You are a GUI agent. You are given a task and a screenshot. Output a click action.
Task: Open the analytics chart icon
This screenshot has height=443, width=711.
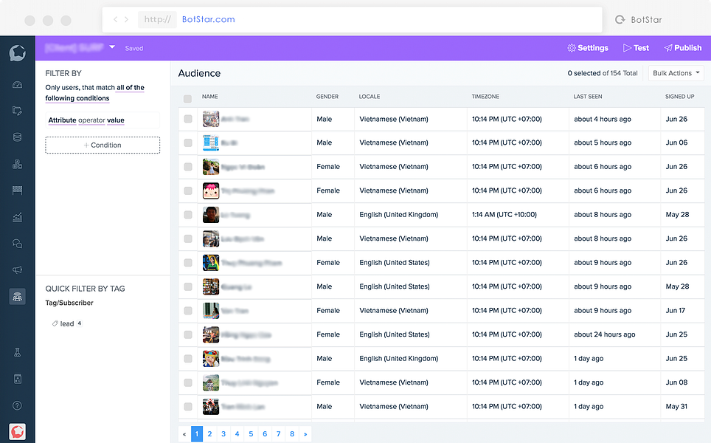coord(17,217)
